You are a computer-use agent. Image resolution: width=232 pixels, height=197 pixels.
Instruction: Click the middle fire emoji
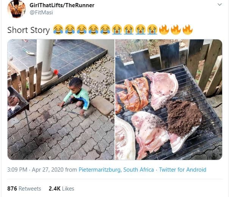[x=176, y=30]
